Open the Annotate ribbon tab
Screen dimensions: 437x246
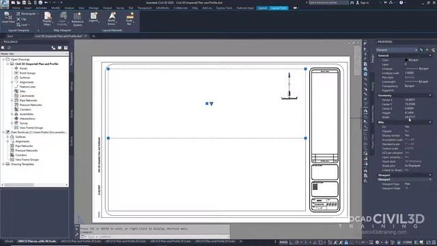(41, 8)
